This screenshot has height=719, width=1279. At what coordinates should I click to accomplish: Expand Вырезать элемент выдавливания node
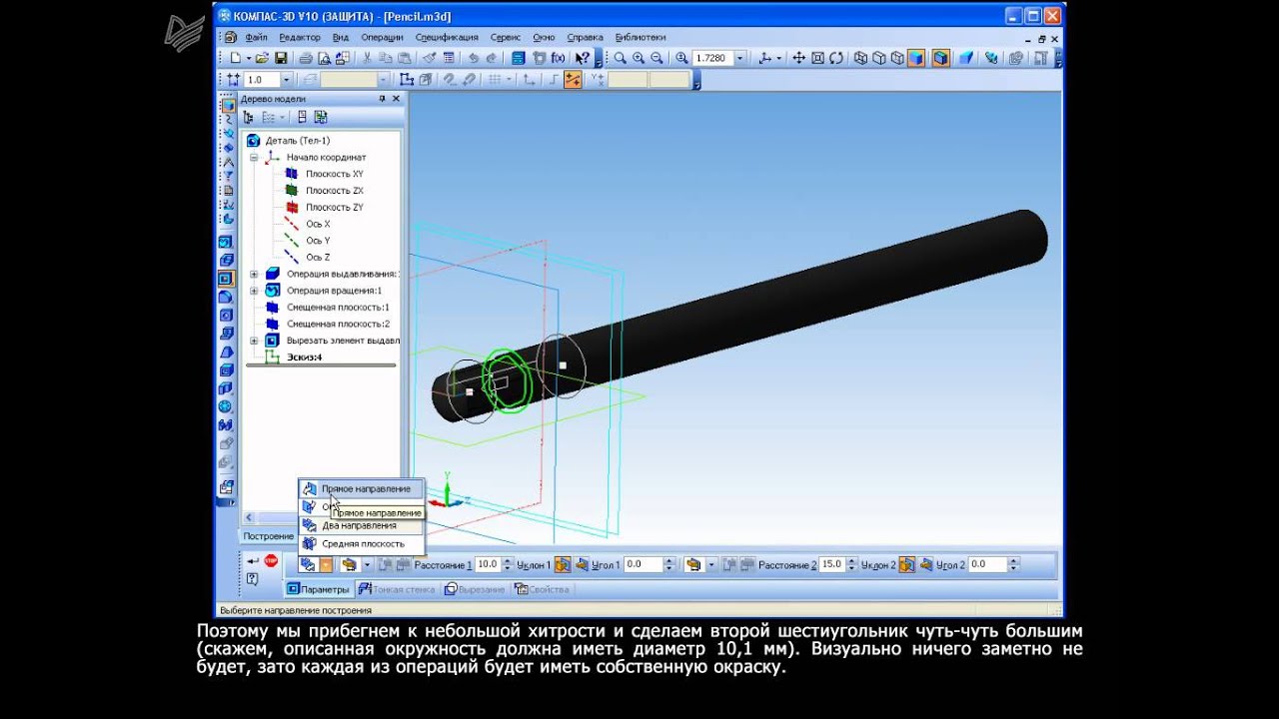(x=254, y=341)
